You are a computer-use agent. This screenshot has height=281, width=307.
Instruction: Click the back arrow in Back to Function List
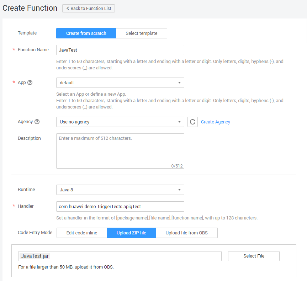point(68,9)
